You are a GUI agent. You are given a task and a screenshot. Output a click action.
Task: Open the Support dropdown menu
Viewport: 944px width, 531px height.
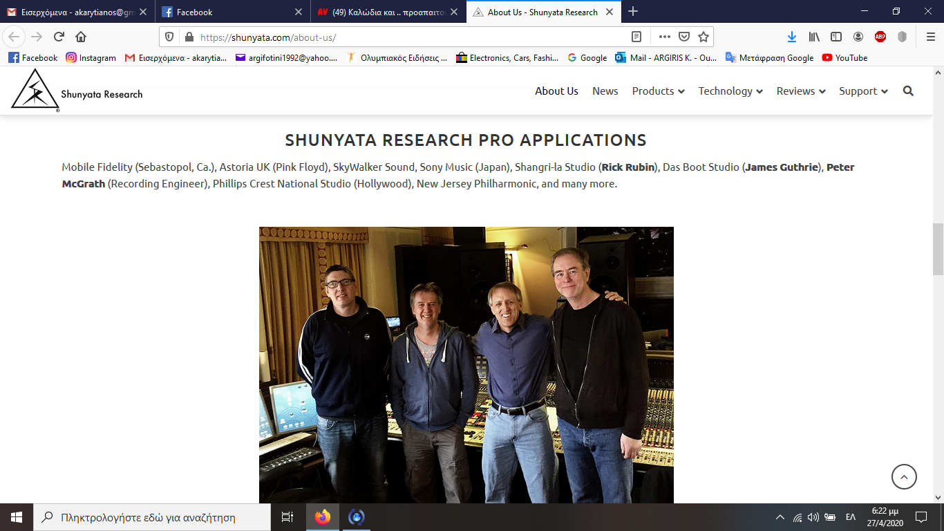point(862,91)
